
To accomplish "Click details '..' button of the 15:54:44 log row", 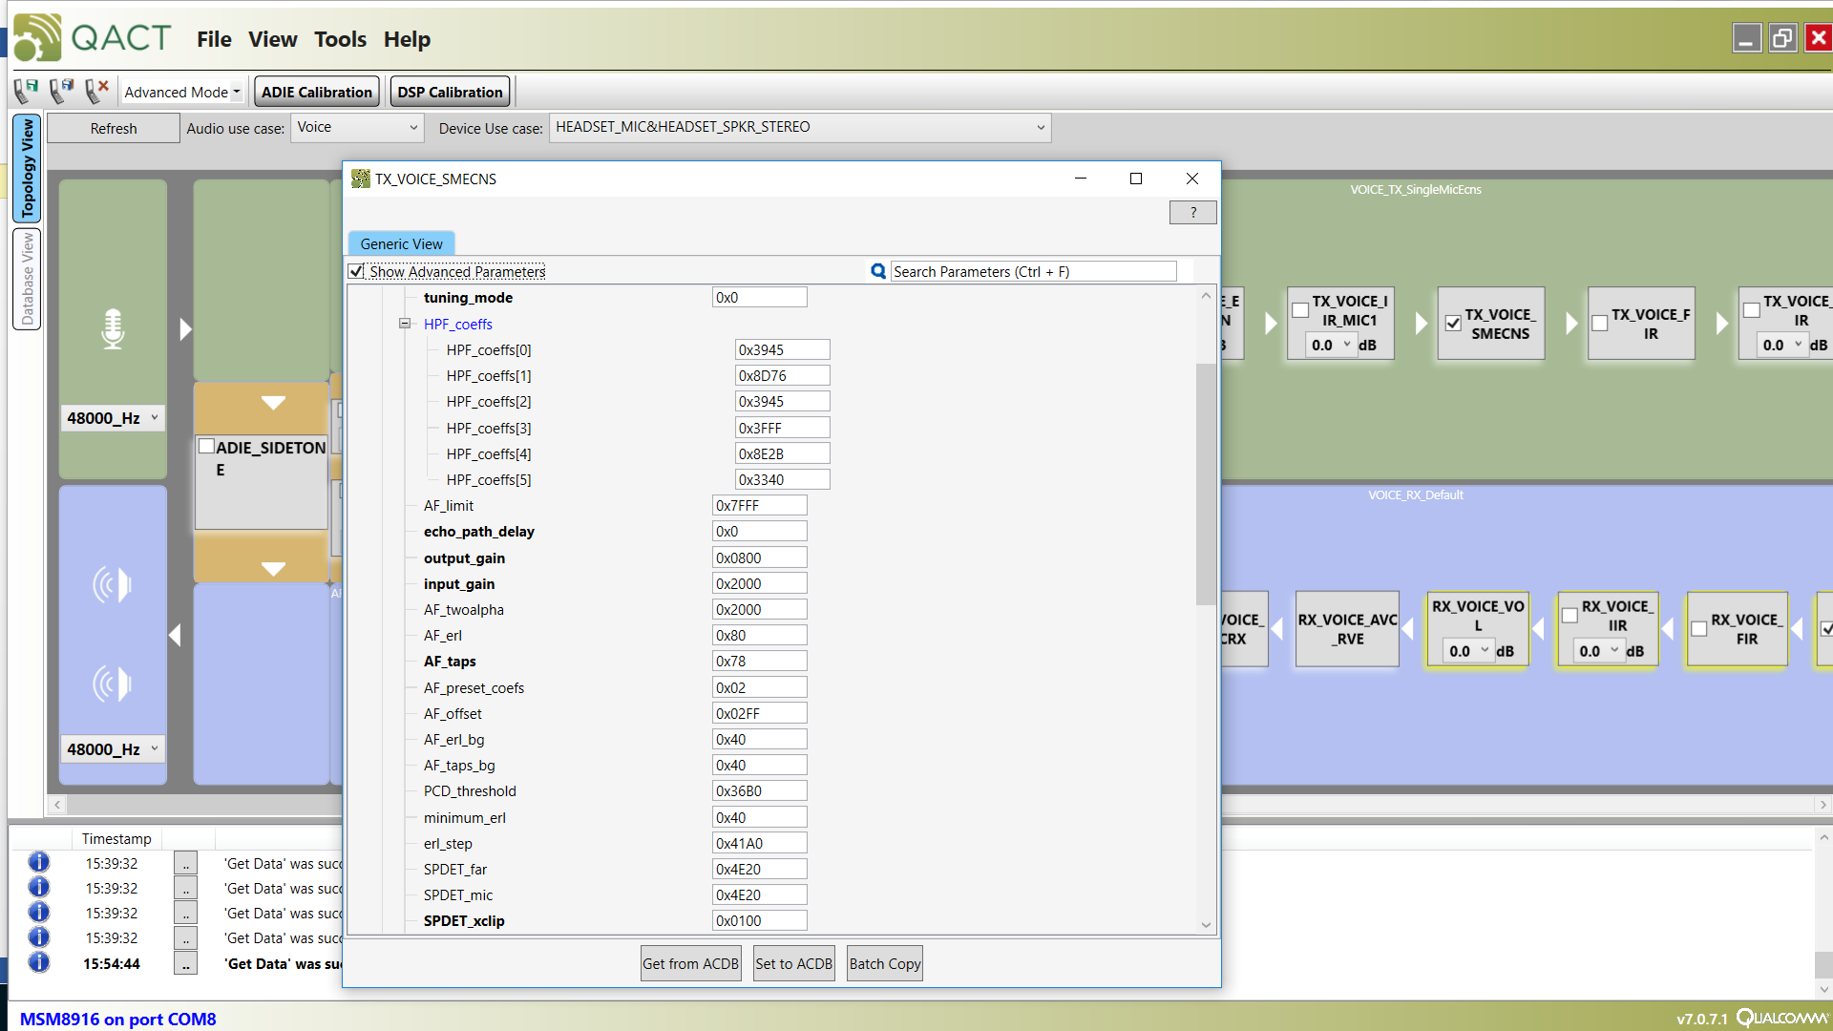I will tap(185, 963).
